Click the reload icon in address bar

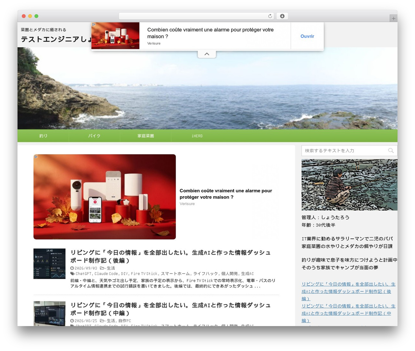[270, 16]
